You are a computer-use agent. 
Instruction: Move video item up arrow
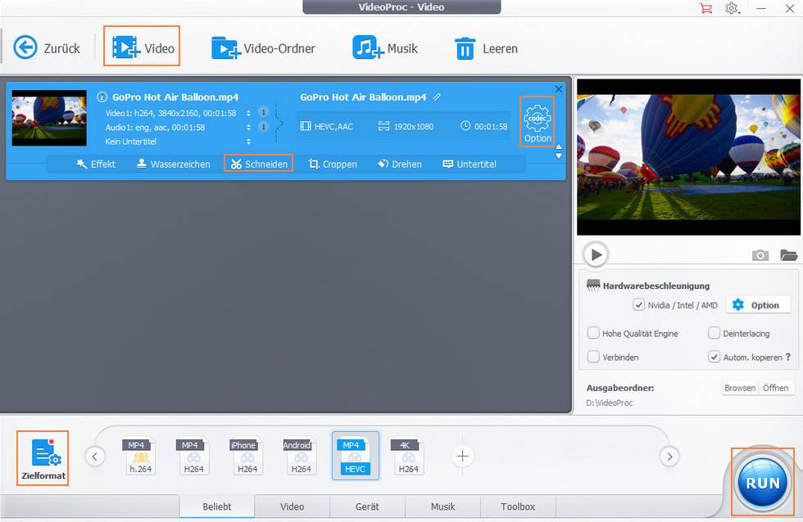pos(559,147)
